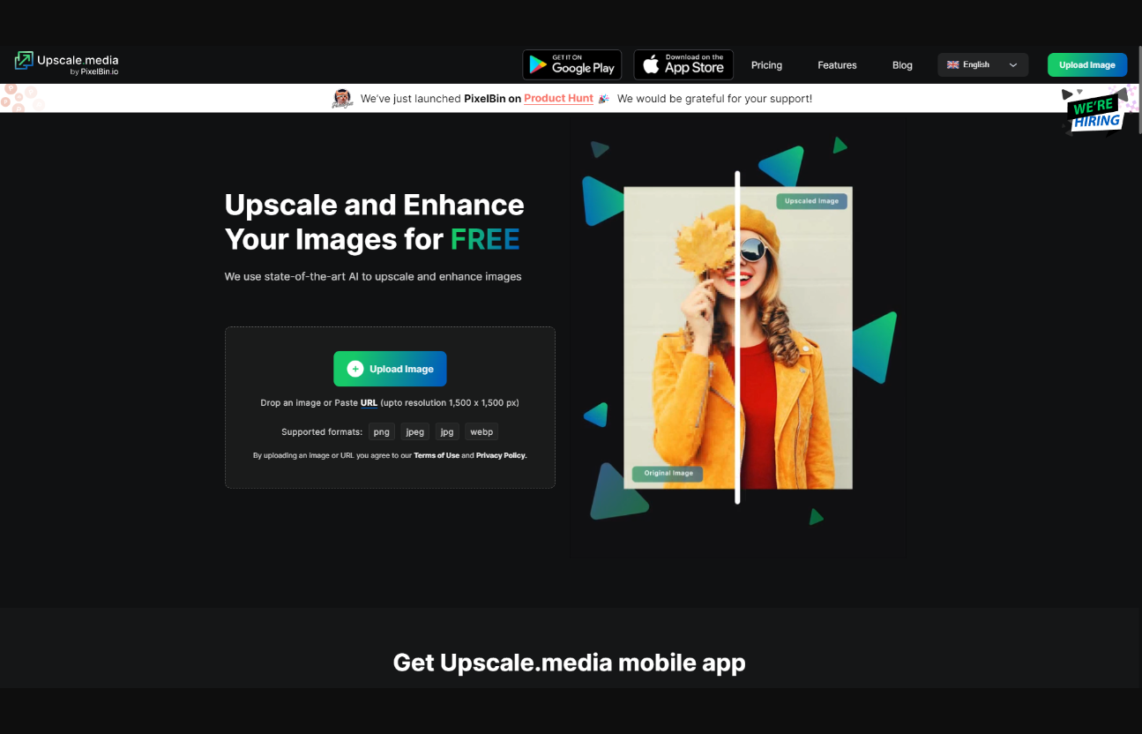Click the before-after comparison slider bar
Viewport: 1142px width, 734px height.
(x=737, y=337)
